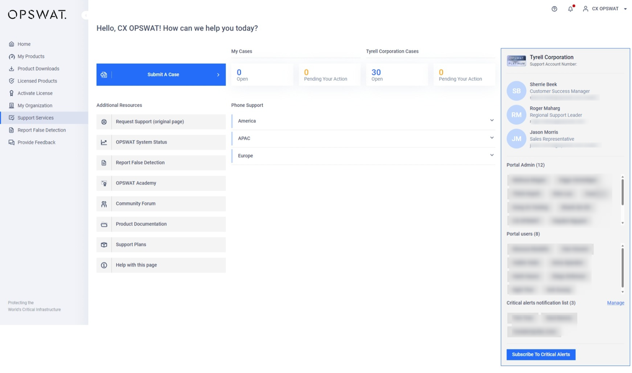This screenshot has height=373, width=632.
Task: Click the OPSWAT Platinum badge
Action: pos(516,61)
